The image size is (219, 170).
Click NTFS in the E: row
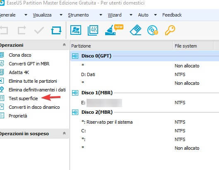click(180, 103)
